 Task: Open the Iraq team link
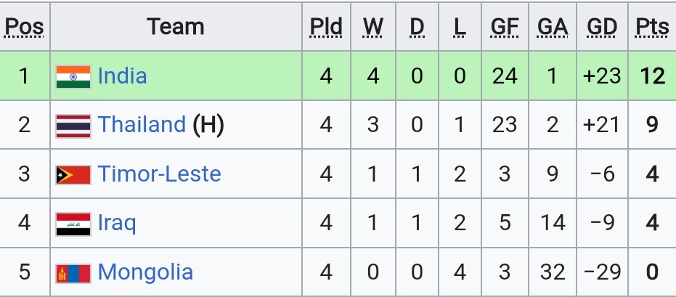[117, 223]
